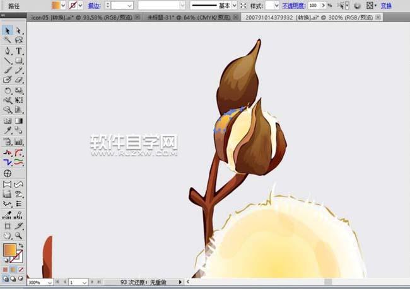Select the Selection arrow tool

coord(8,31)
